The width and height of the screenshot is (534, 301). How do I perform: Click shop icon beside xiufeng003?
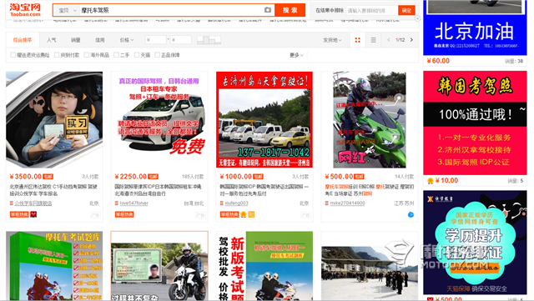point(222,203)
